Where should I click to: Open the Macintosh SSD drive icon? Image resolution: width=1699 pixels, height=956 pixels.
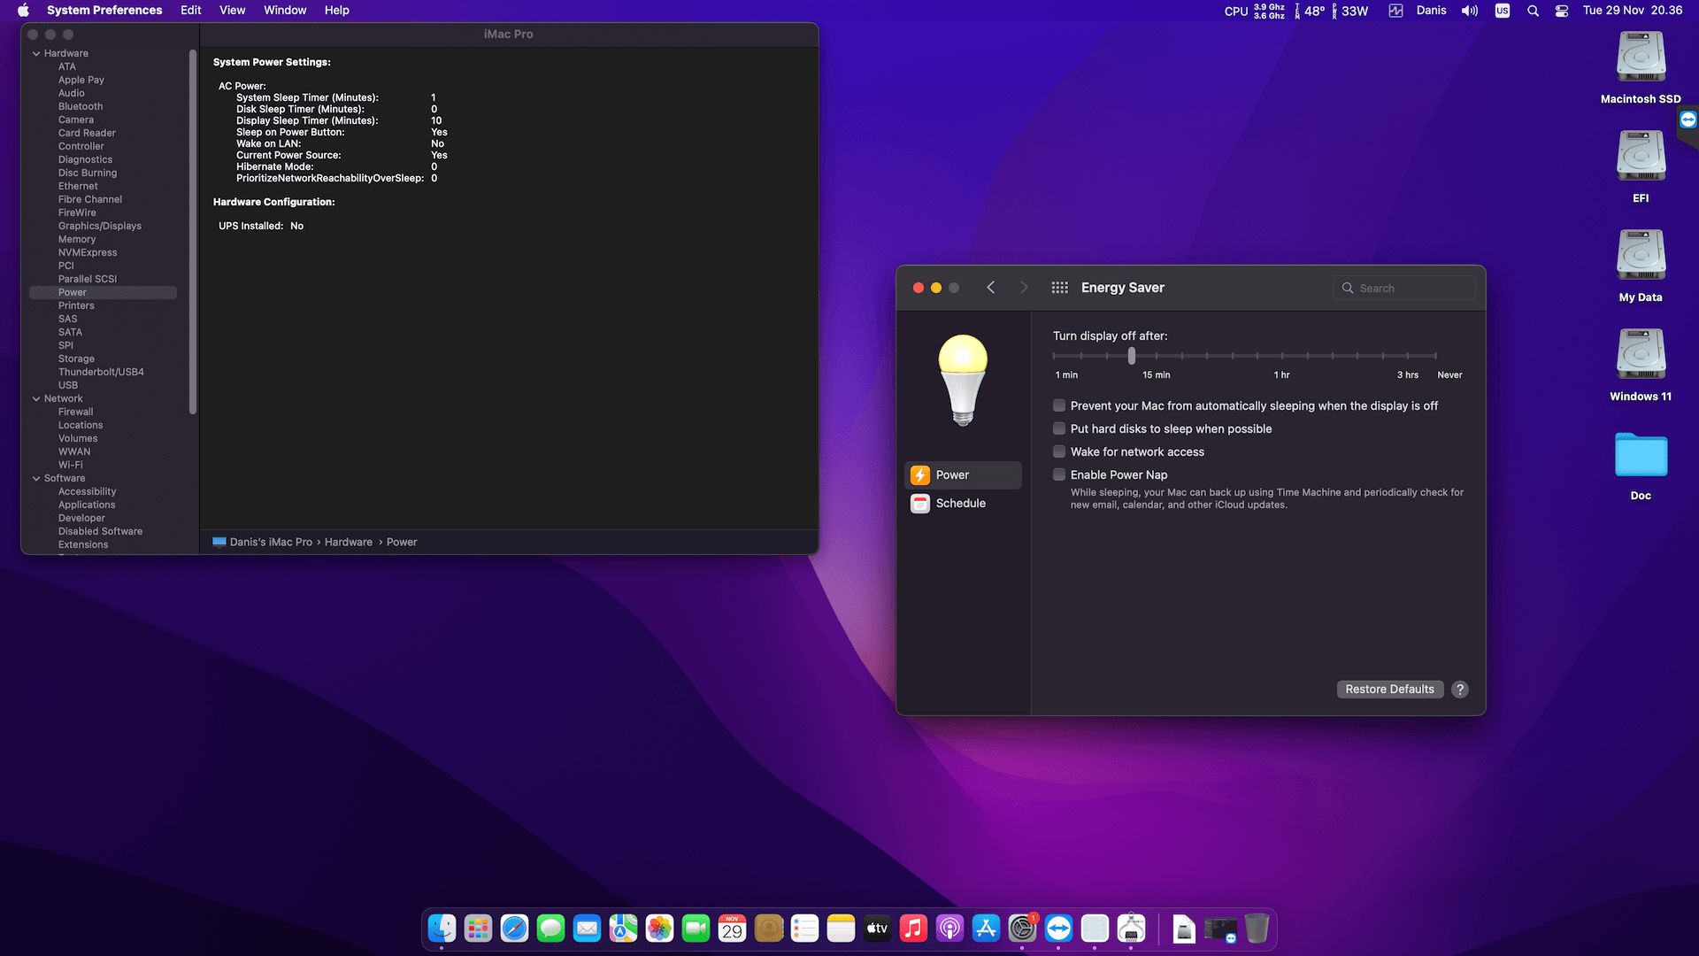[1641, 58]
